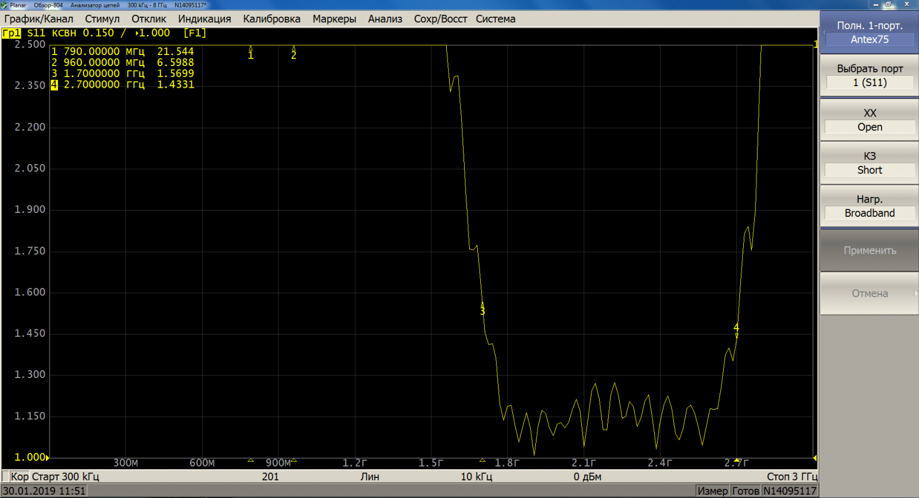
Task: Click the Отмена softkey submenu arrow
Action: (x=916, y=293)
